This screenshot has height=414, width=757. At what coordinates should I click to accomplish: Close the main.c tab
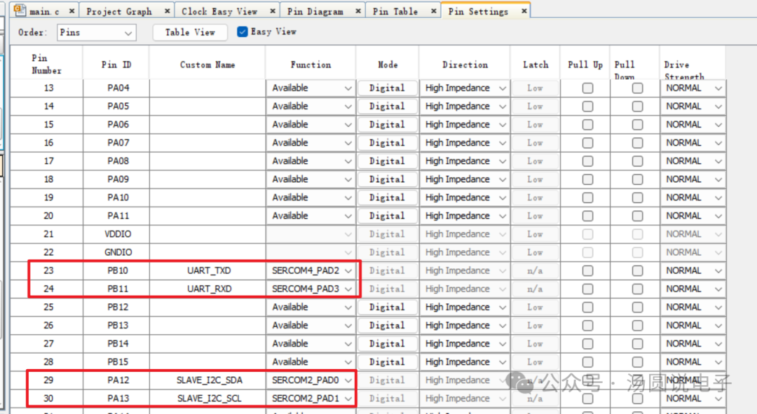72,11
